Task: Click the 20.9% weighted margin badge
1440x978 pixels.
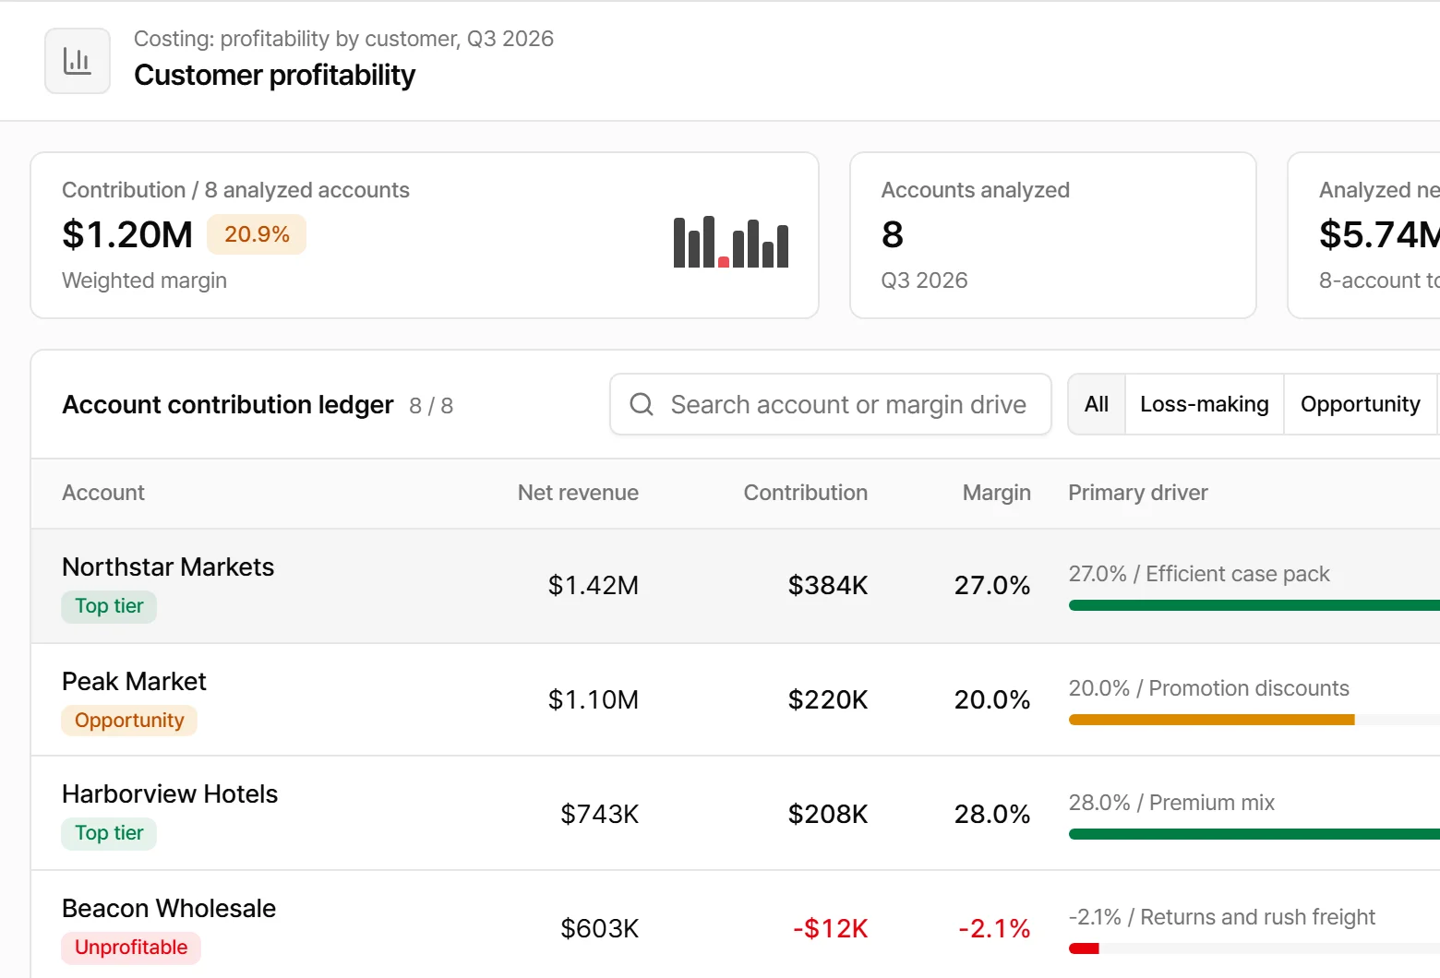Action: pos(257,234)
